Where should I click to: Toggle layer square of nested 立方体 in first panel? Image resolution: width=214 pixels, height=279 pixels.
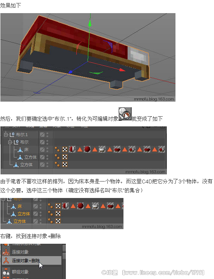tap(42, 157)
